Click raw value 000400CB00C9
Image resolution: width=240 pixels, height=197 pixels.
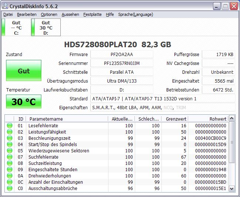click(x=211, y=138)
